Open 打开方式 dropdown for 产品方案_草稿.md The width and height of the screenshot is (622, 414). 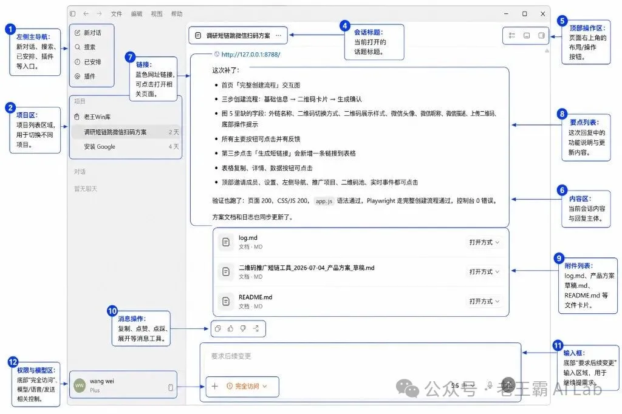[484, 271]
